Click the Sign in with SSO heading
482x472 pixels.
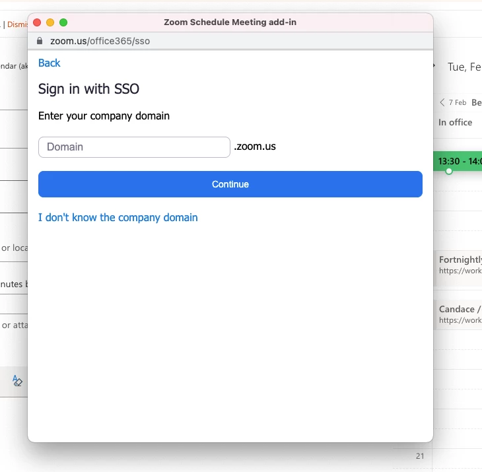click(88, 89)
